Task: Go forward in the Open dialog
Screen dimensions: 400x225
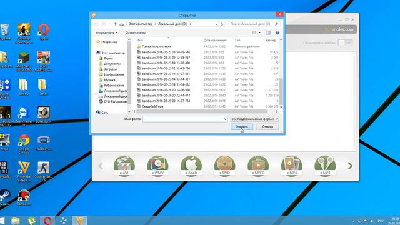Action: point(104,24)
